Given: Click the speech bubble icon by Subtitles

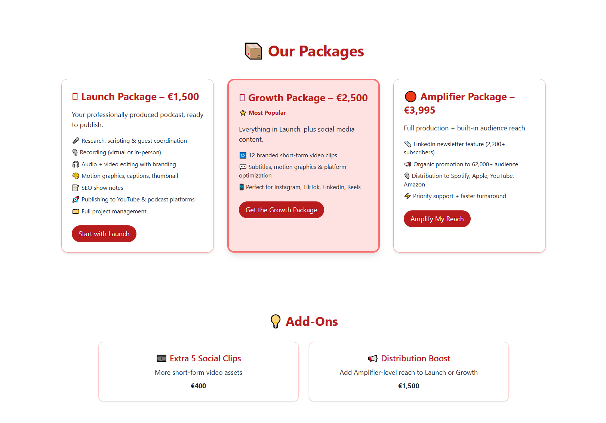Looking at the screenshot, I should pos(243,167).
